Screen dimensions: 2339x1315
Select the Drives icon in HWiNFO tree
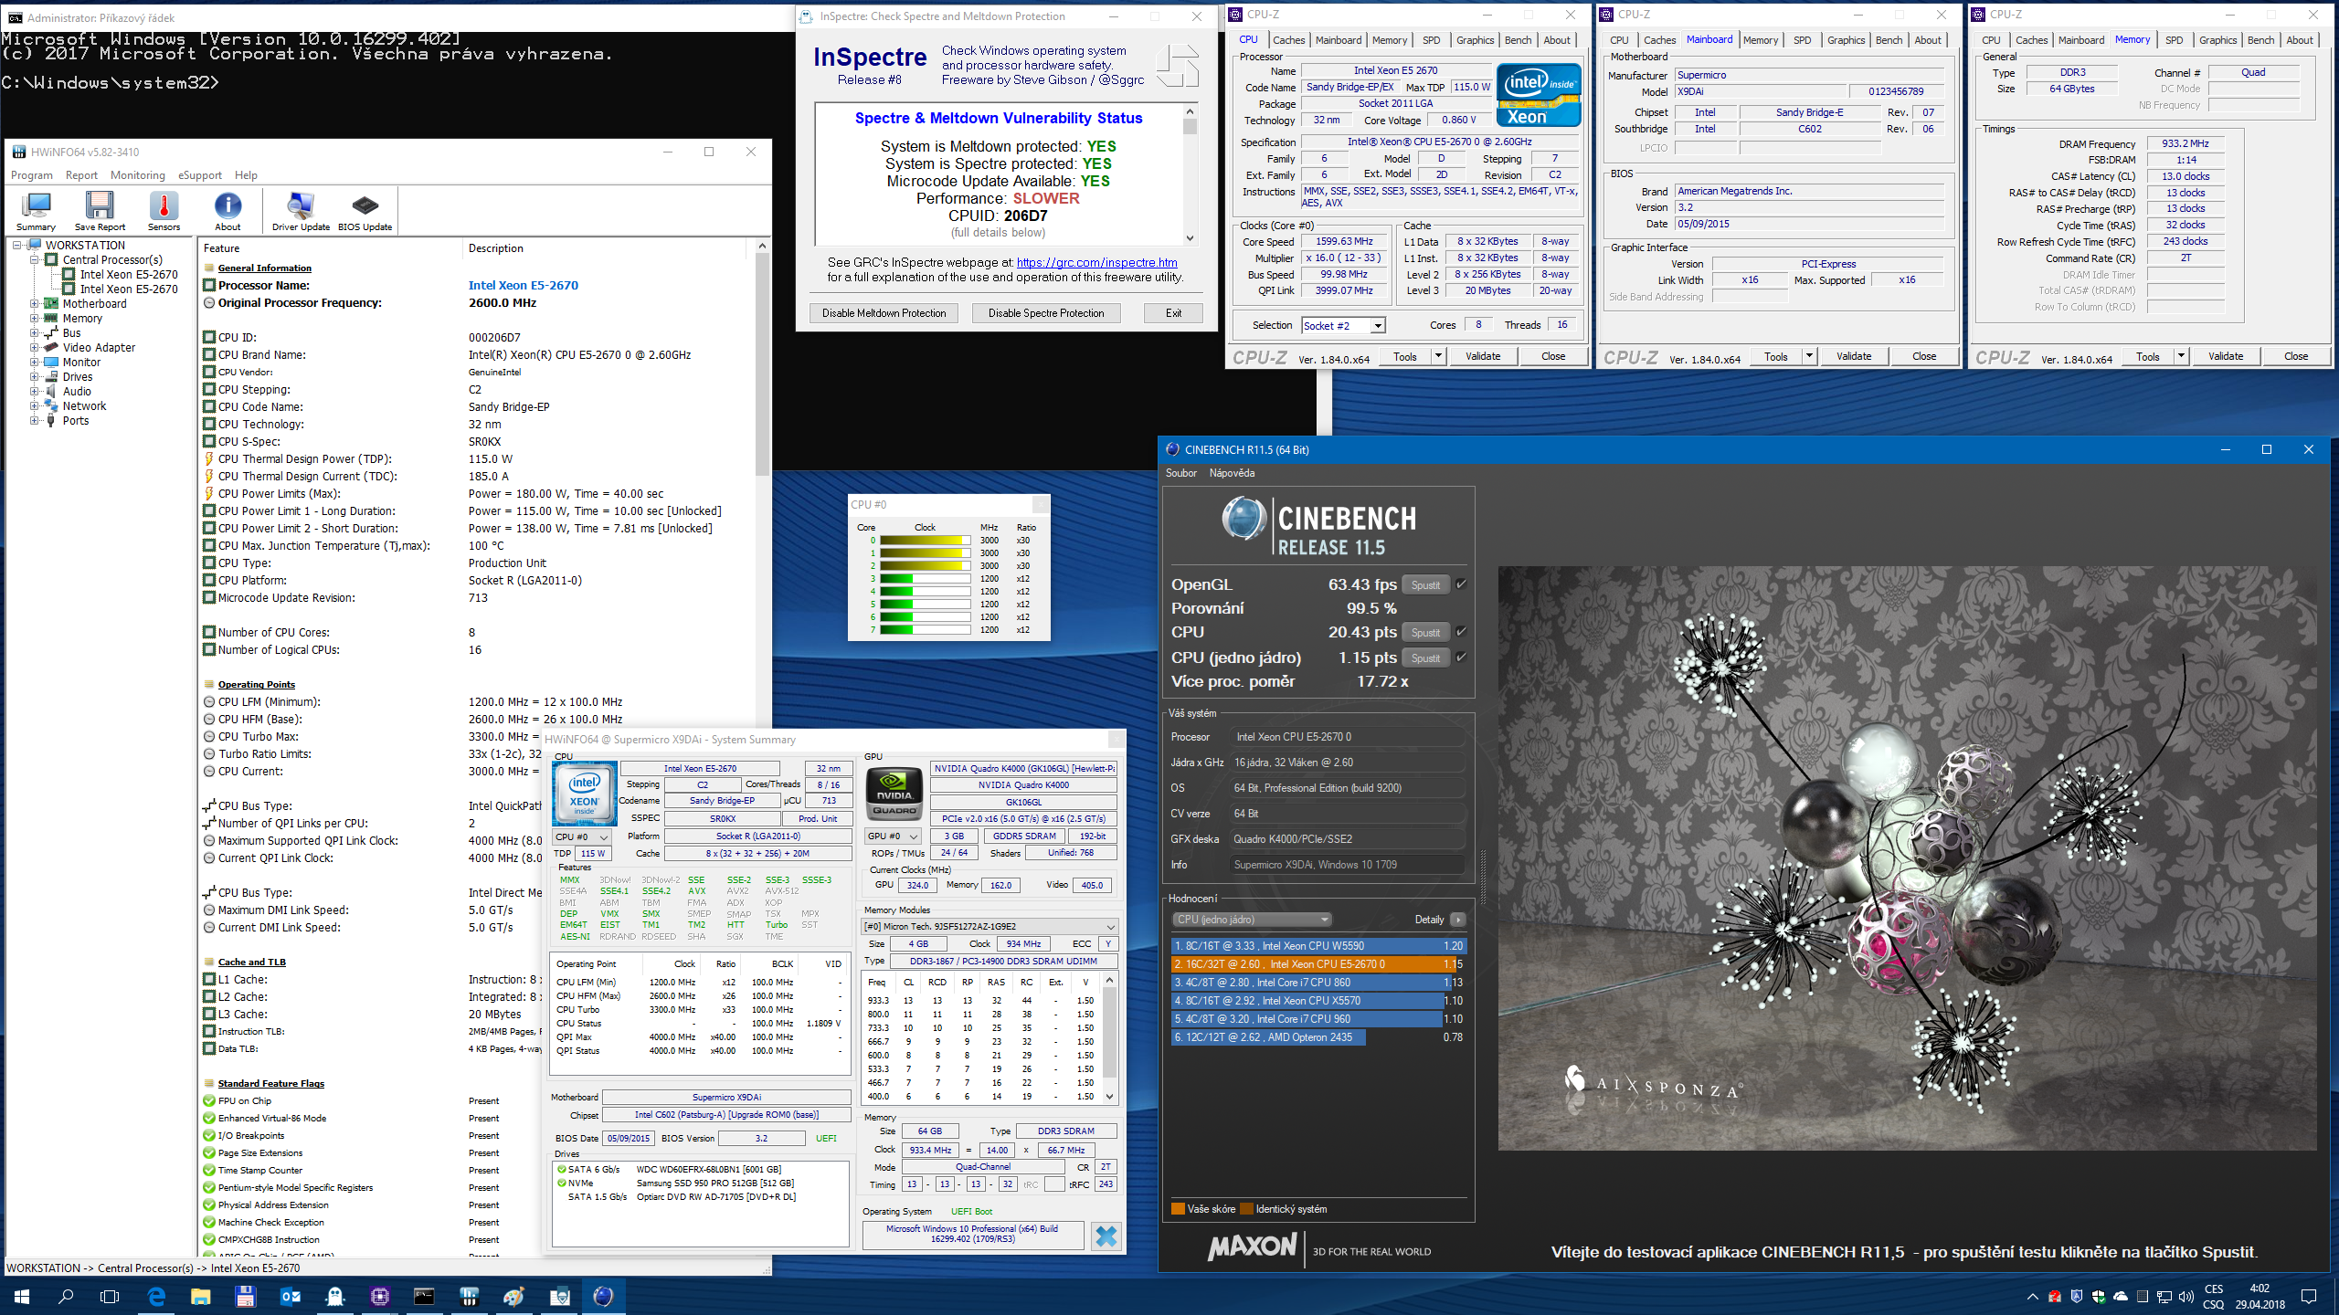pyautogui.click(x=51, y=377)
